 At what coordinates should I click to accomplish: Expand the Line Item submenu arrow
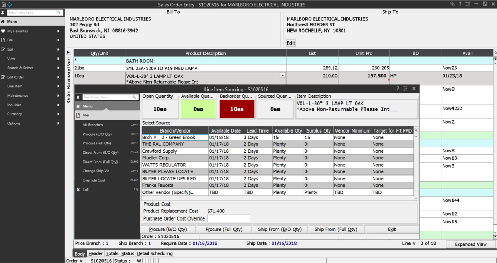coord(59,86)
